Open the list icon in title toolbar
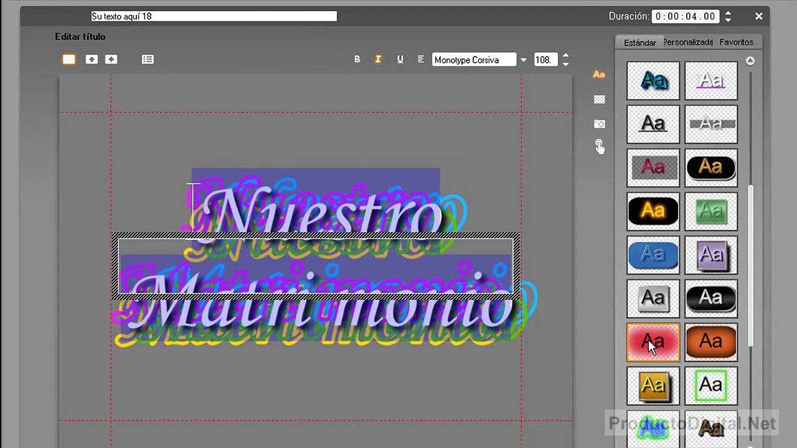The width and height of the screenshot is (797, 448). (x=148, y=59)
